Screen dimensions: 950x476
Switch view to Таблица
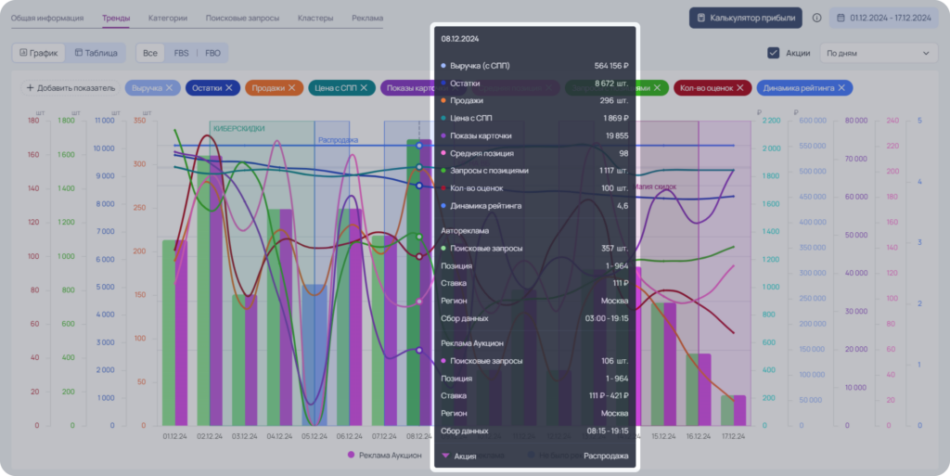tap(96, 53)
